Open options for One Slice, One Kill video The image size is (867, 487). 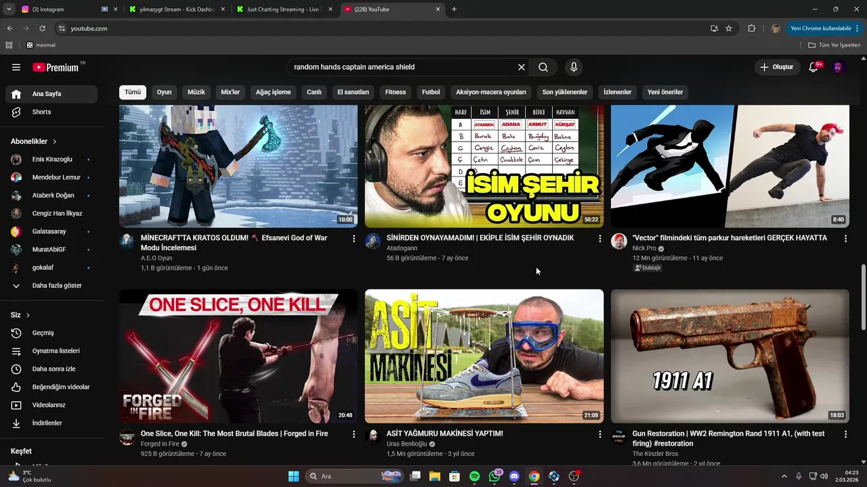[354, 434]
